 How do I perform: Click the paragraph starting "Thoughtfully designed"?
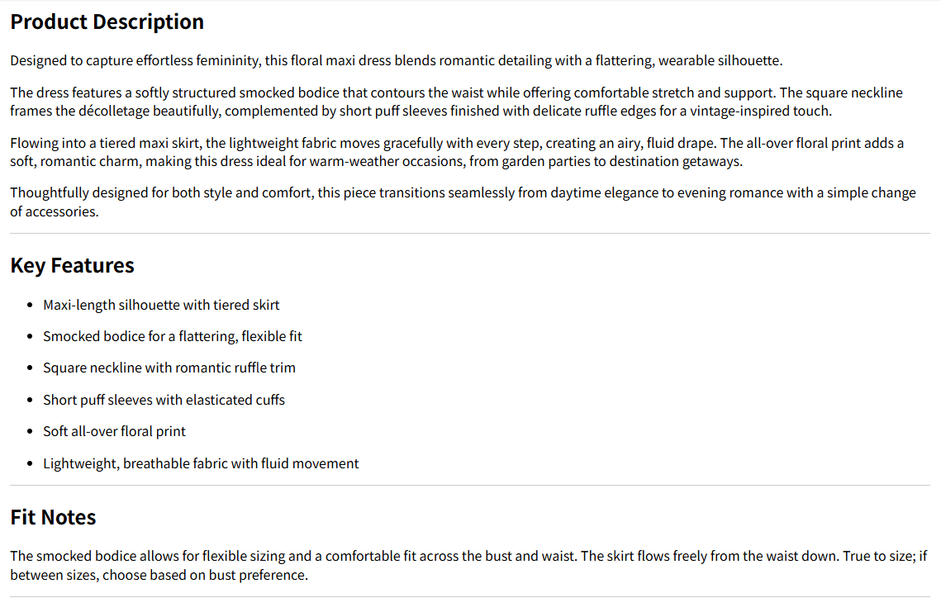(x=463, y=202)
